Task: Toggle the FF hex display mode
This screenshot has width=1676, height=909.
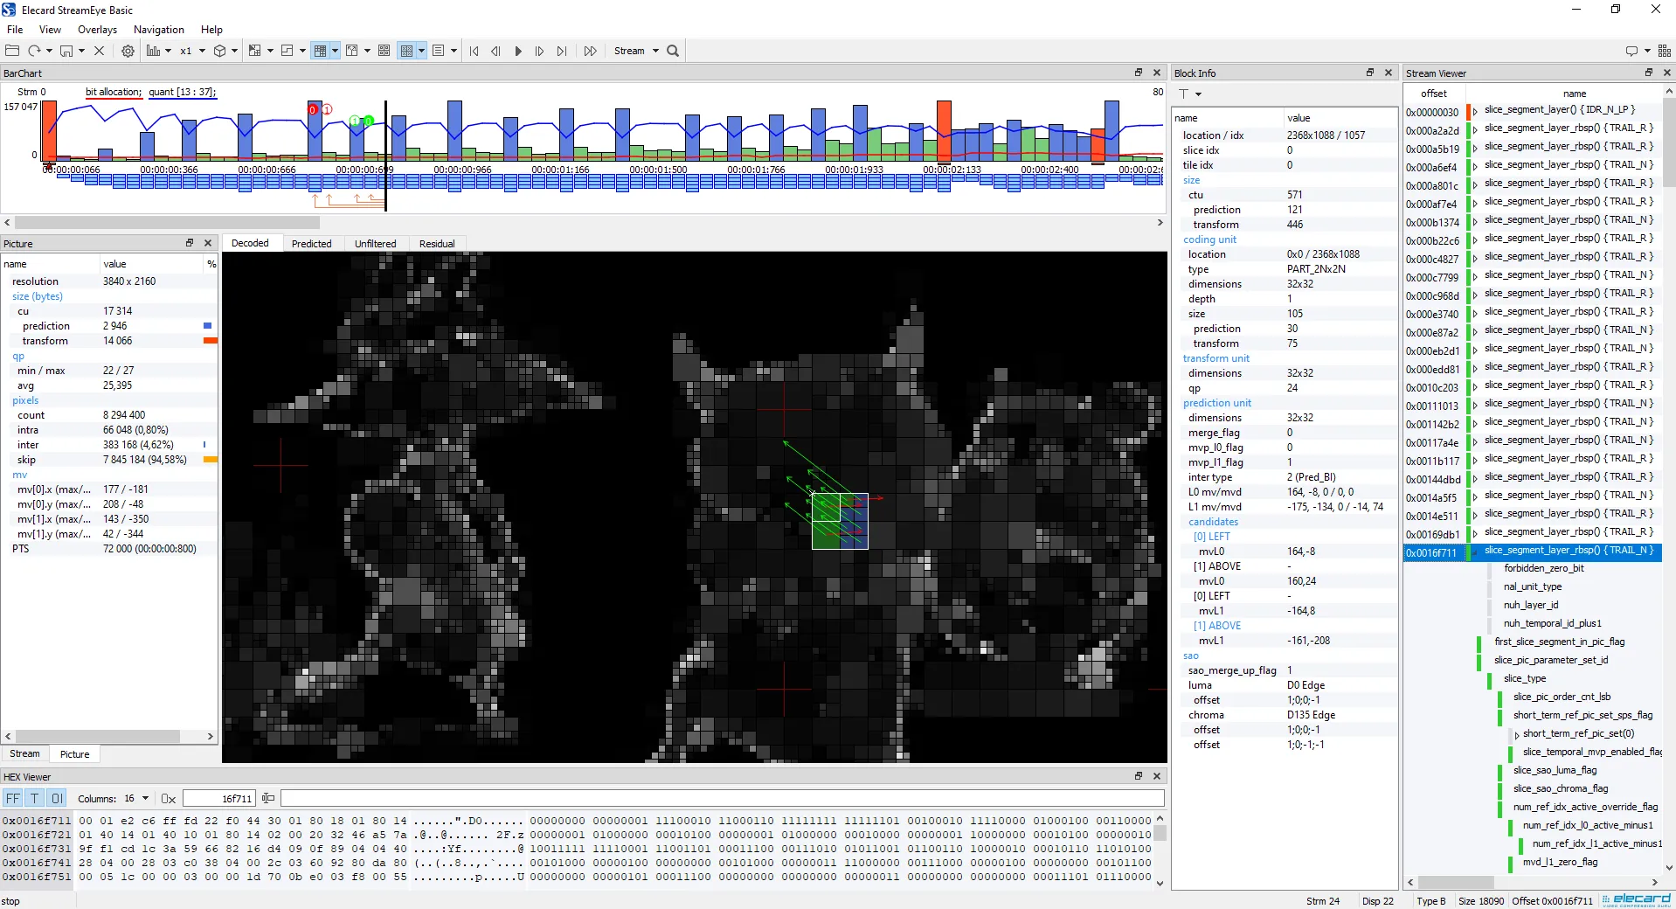Action: (x=13, y=798)
